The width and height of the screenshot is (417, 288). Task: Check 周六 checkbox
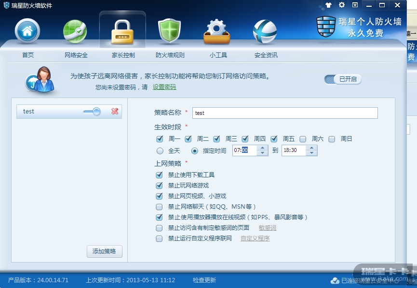coord(303,139)
